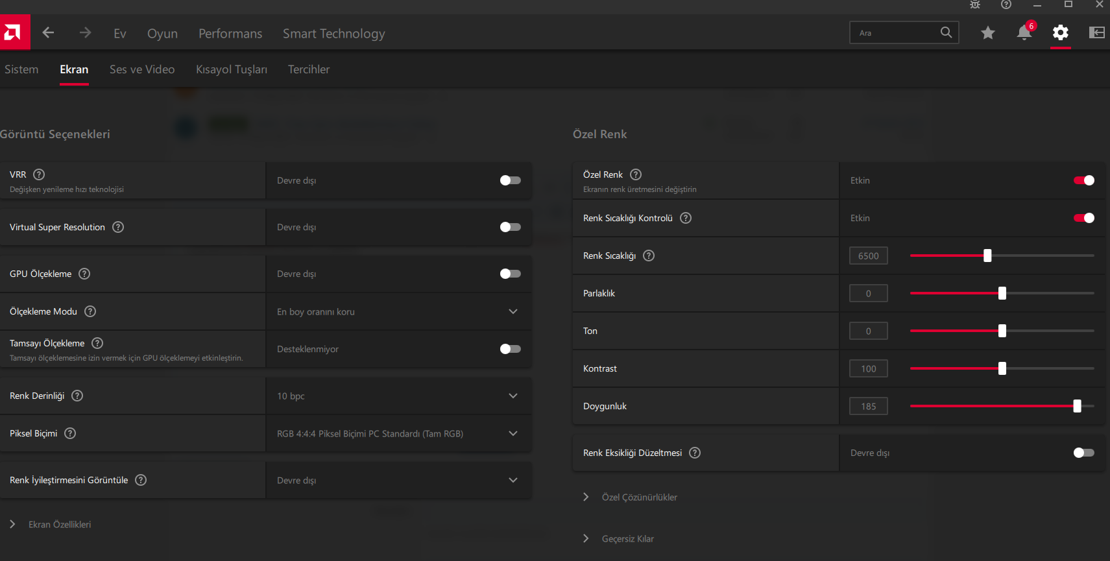Click the Doygunluk slider handle
1110x561 pixels.
coord(1077,406)
